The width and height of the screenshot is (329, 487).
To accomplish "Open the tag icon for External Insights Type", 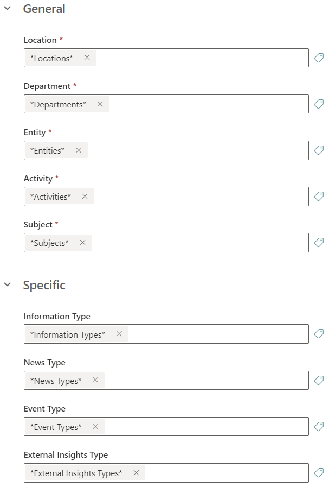I will point(319,472).
